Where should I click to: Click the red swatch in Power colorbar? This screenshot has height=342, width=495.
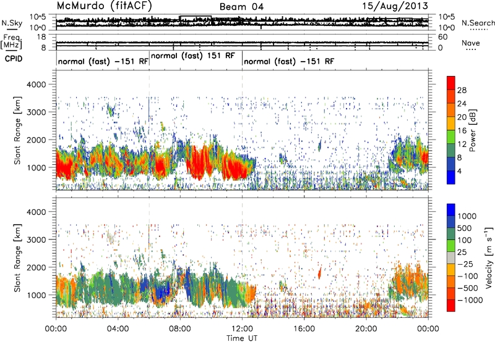(451, 83)
